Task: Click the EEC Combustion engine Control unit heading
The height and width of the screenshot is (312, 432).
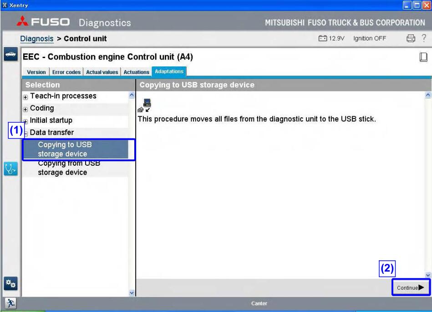Action: (108, 57)
